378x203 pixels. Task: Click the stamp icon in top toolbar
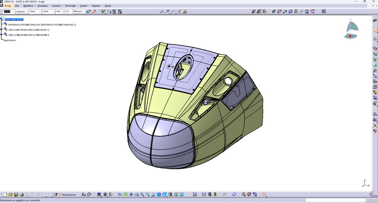click(185, 11)
